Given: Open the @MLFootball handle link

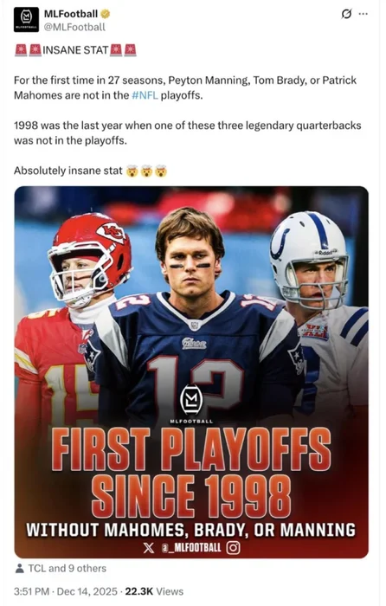Looking at the screenshot, I should (x=74, y=27).
